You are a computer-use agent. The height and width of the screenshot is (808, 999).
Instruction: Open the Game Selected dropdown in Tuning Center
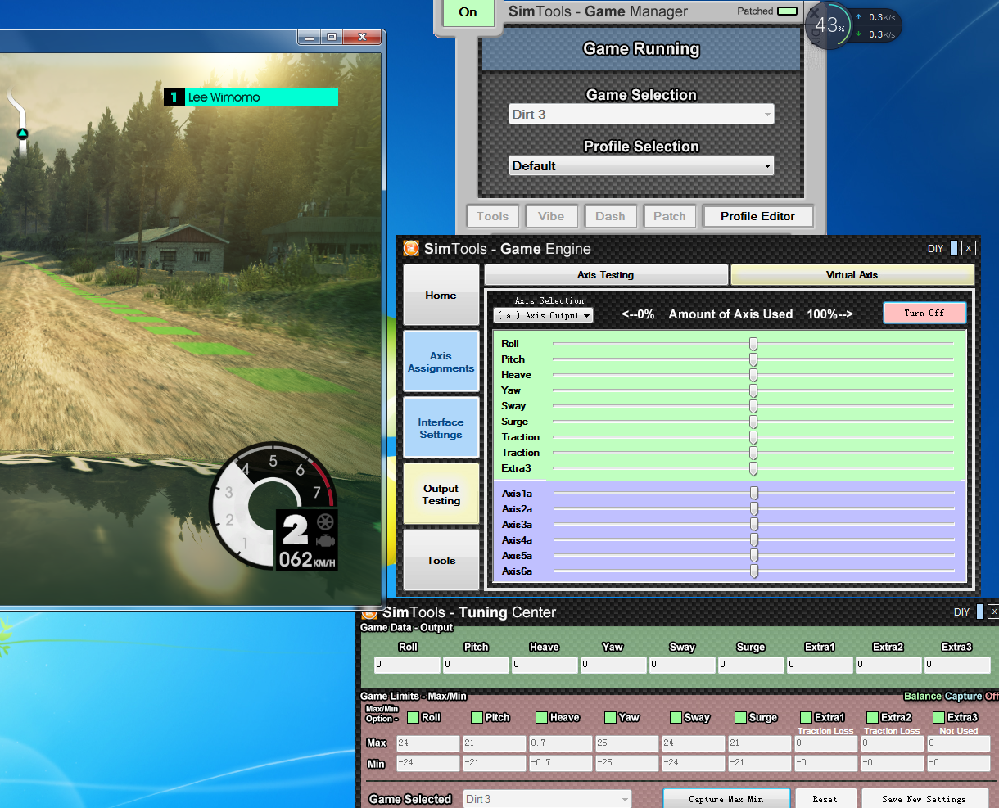pos(547,799)
